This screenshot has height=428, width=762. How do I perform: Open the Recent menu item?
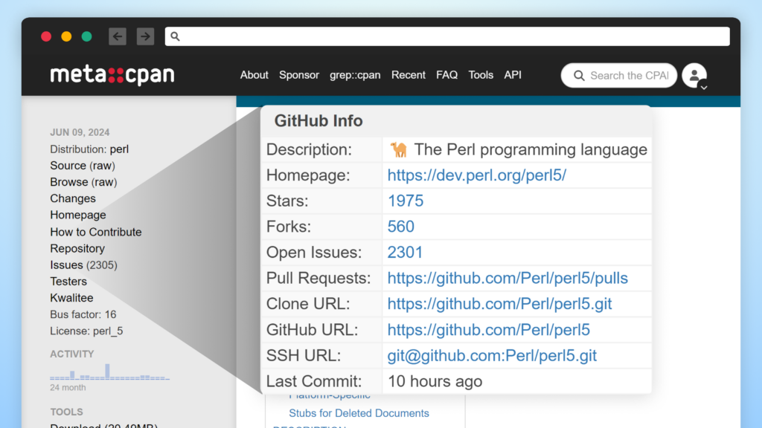409,75
